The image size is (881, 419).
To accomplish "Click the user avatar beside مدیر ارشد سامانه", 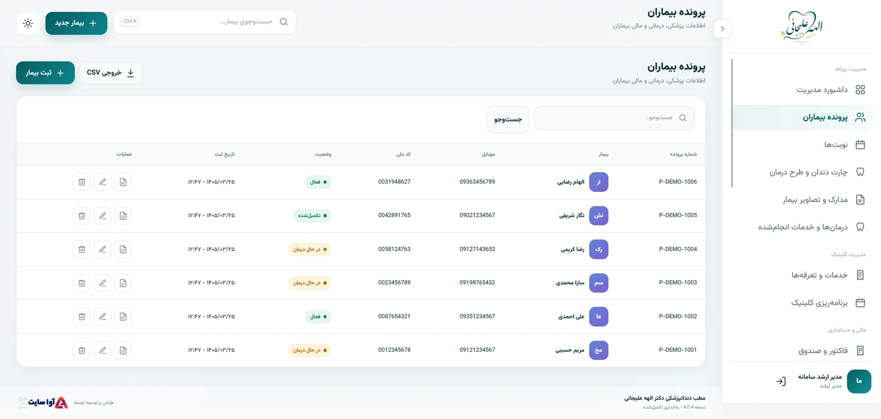I will click(x=859, y=381).
